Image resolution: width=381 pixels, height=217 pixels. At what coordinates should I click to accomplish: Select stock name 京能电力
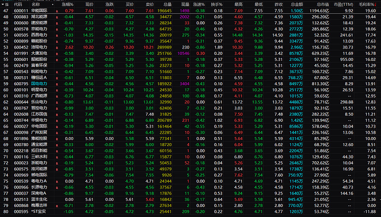click(x=39, y=29)
